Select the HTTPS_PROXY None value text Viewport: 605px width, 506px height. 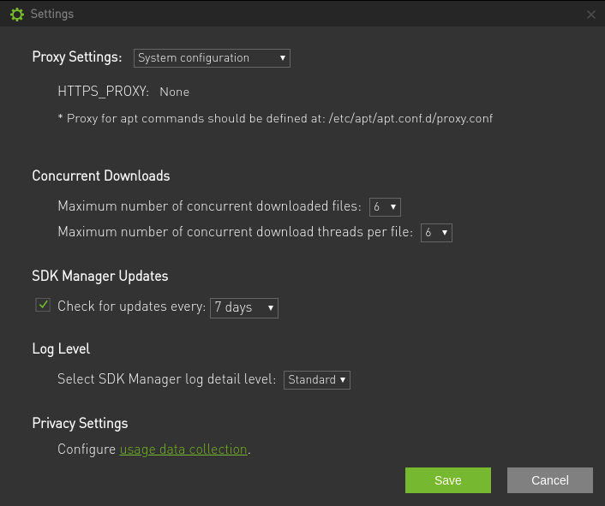tap(174, 92)
